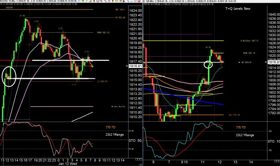Select the 1819.80 price axis label

(x=136, y=43)
